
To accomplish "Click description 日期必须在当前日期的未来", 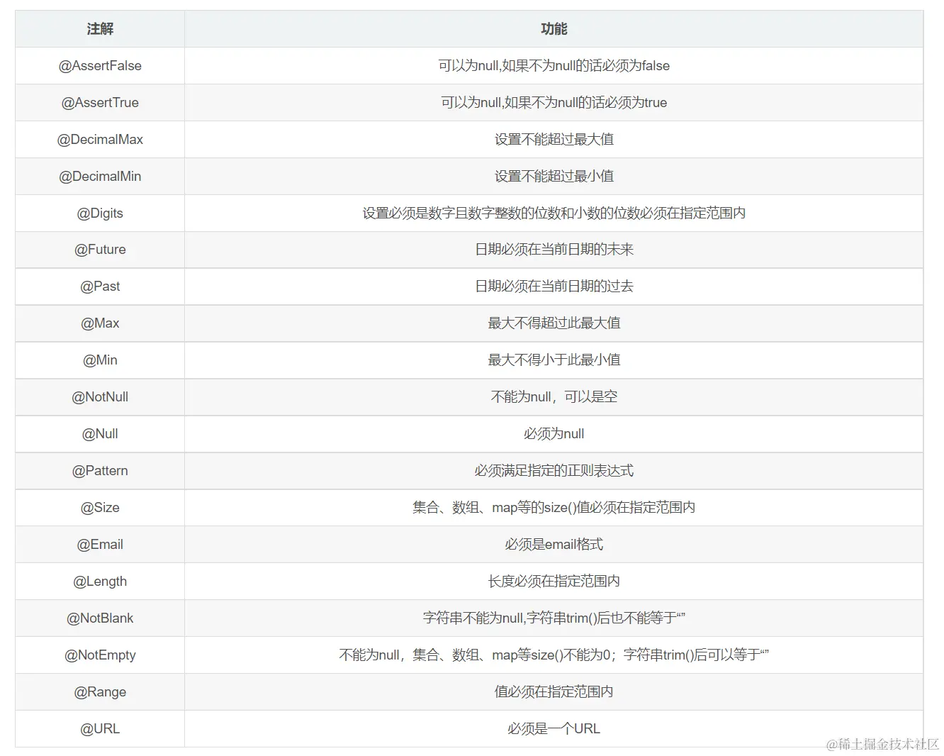I will coord(554,250).
